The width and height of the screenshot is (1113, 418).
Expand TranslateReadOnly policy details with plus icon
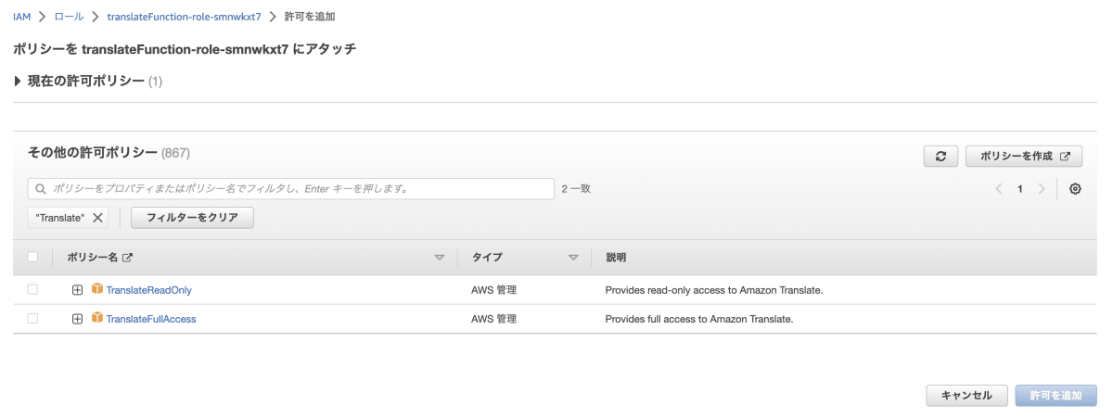78,290
